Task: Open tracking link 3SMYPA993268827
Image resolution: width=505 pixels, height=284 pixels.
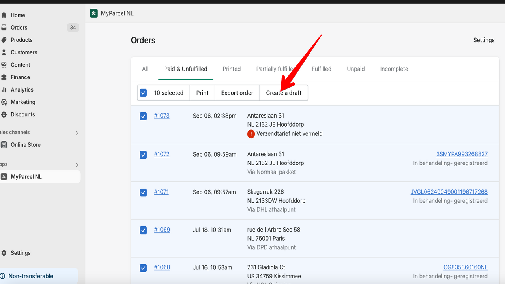Action: tap(462, 154)
